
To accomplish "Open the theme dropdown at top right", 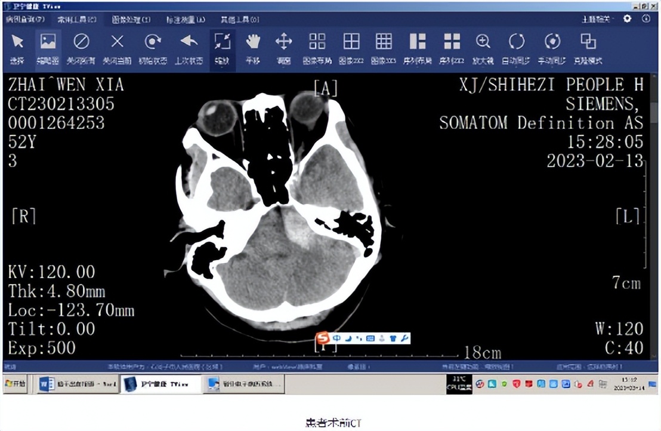I will click(x=598, y=19).
